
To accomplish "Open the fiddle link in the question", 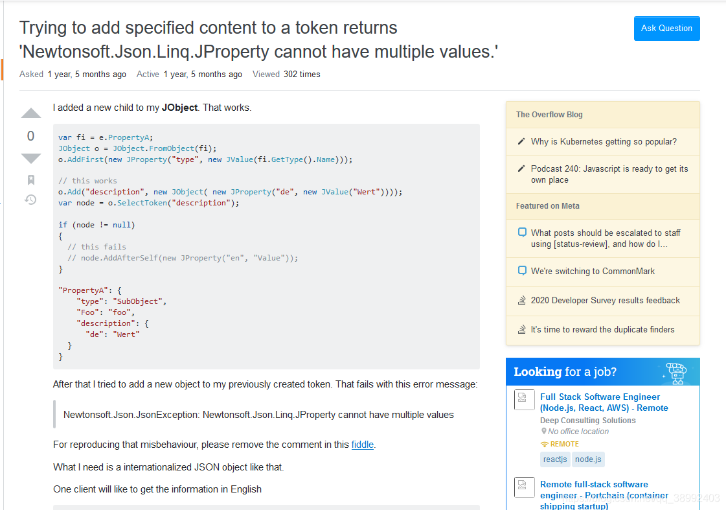I will [x=362, y=445].
